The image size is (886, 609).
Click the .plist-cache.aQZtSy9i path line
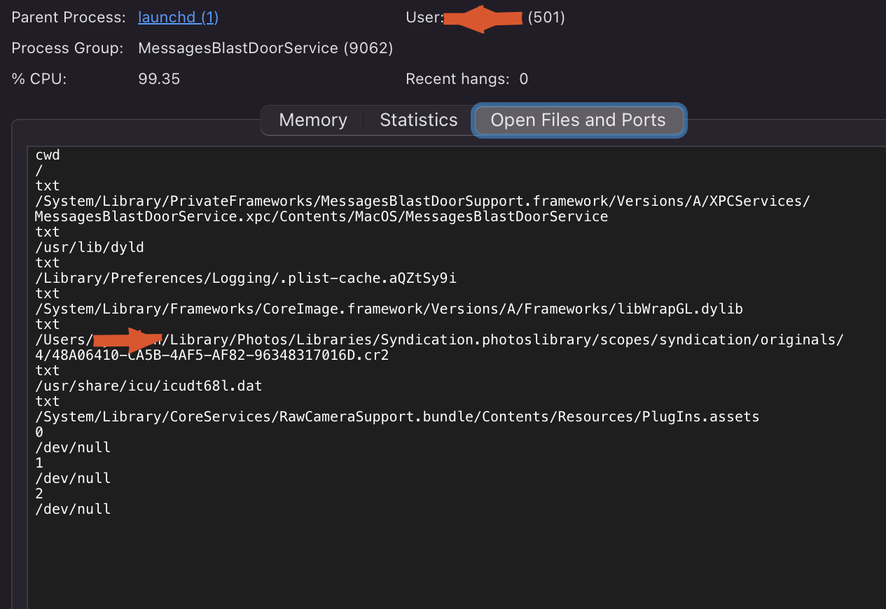(245, 278)
